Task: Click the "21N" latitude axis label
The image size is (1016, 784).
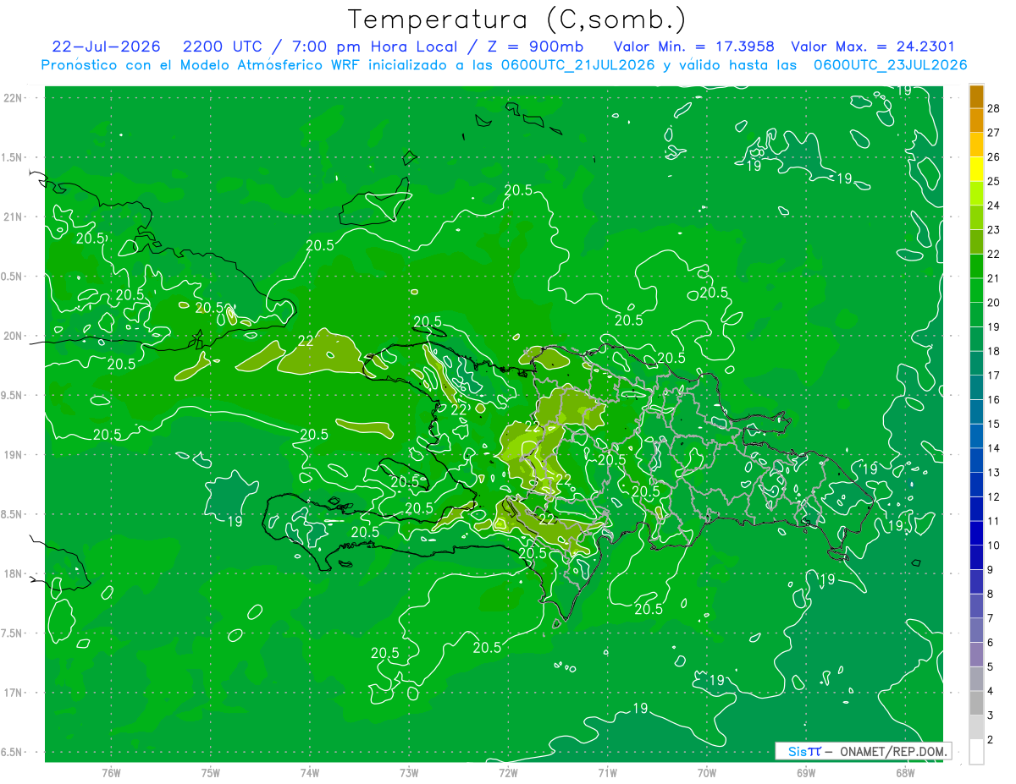Action: click(14, 217)
